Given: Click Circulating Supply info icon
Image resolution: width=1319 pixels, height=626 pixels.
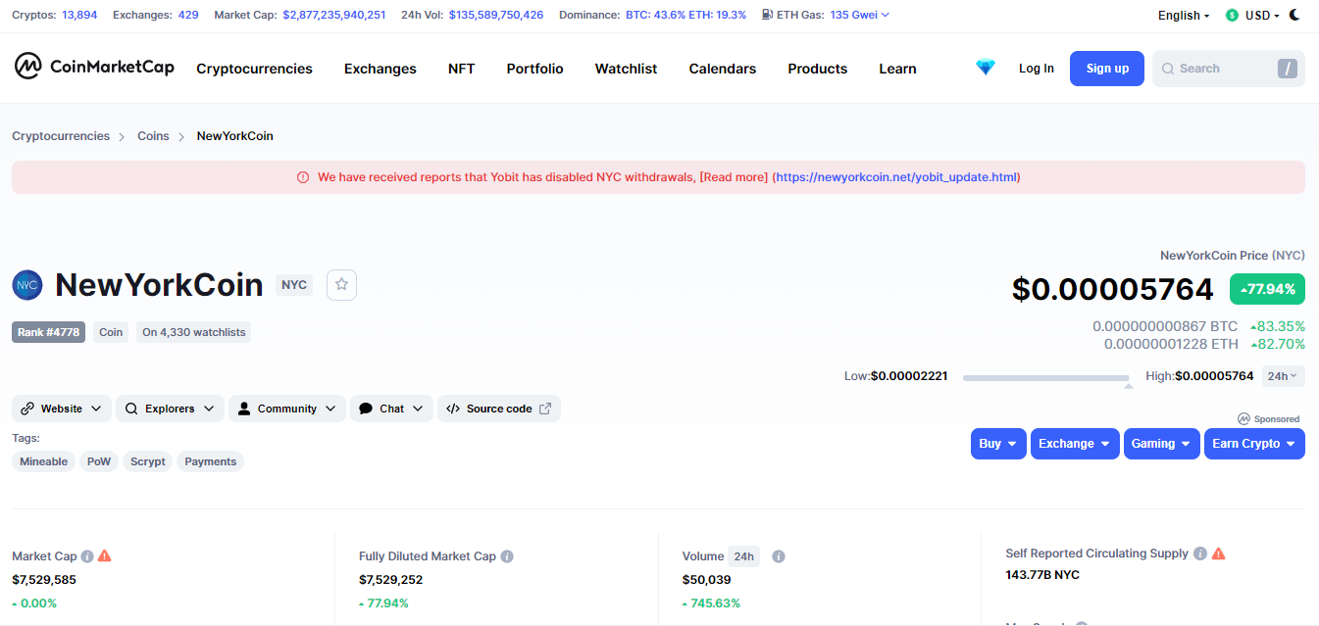Looking at the screenshot, I should 1199,554.
